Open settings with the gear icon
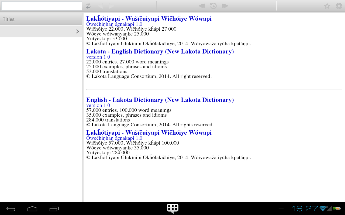Viewport: 345px width, 215px height. click(339, 6)
